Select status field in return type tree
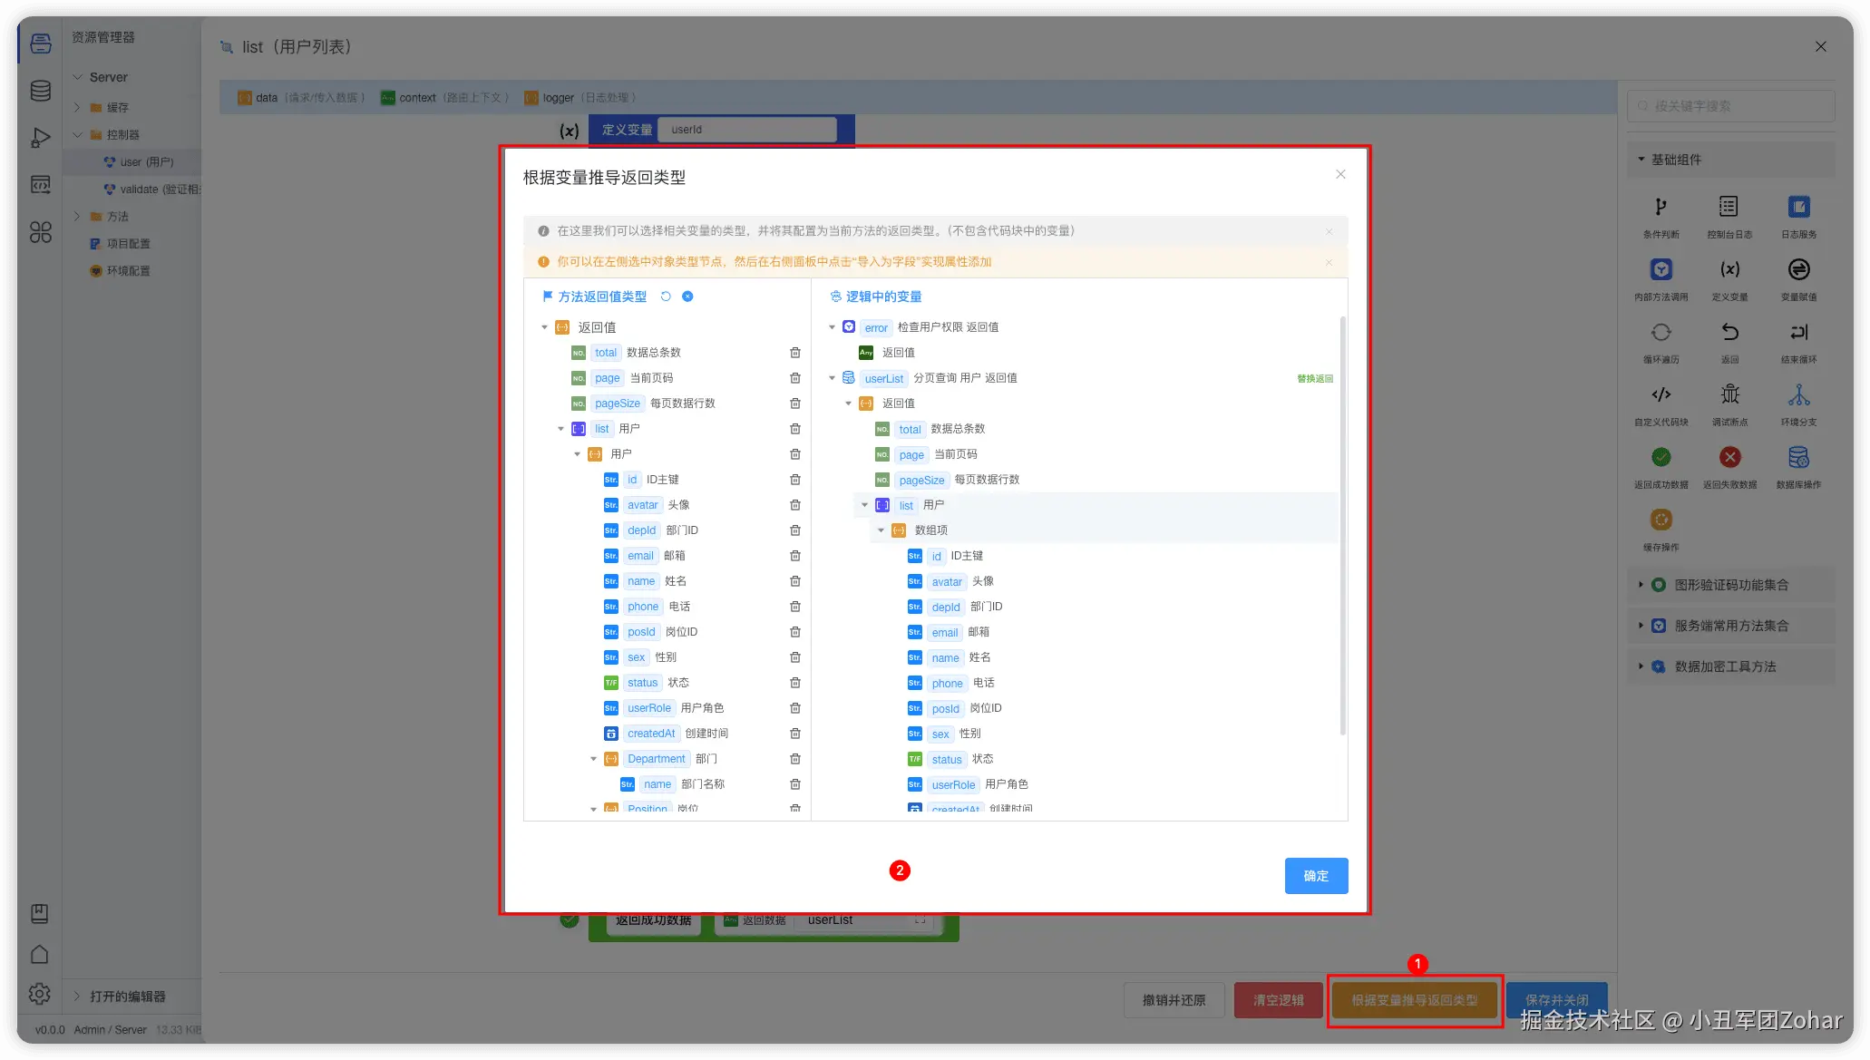The image size is (1870, 1060). point(642,683)
